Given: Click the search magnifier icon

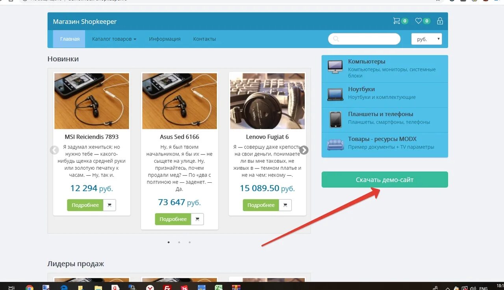Looking at the screenshot, I should point(336,39).
